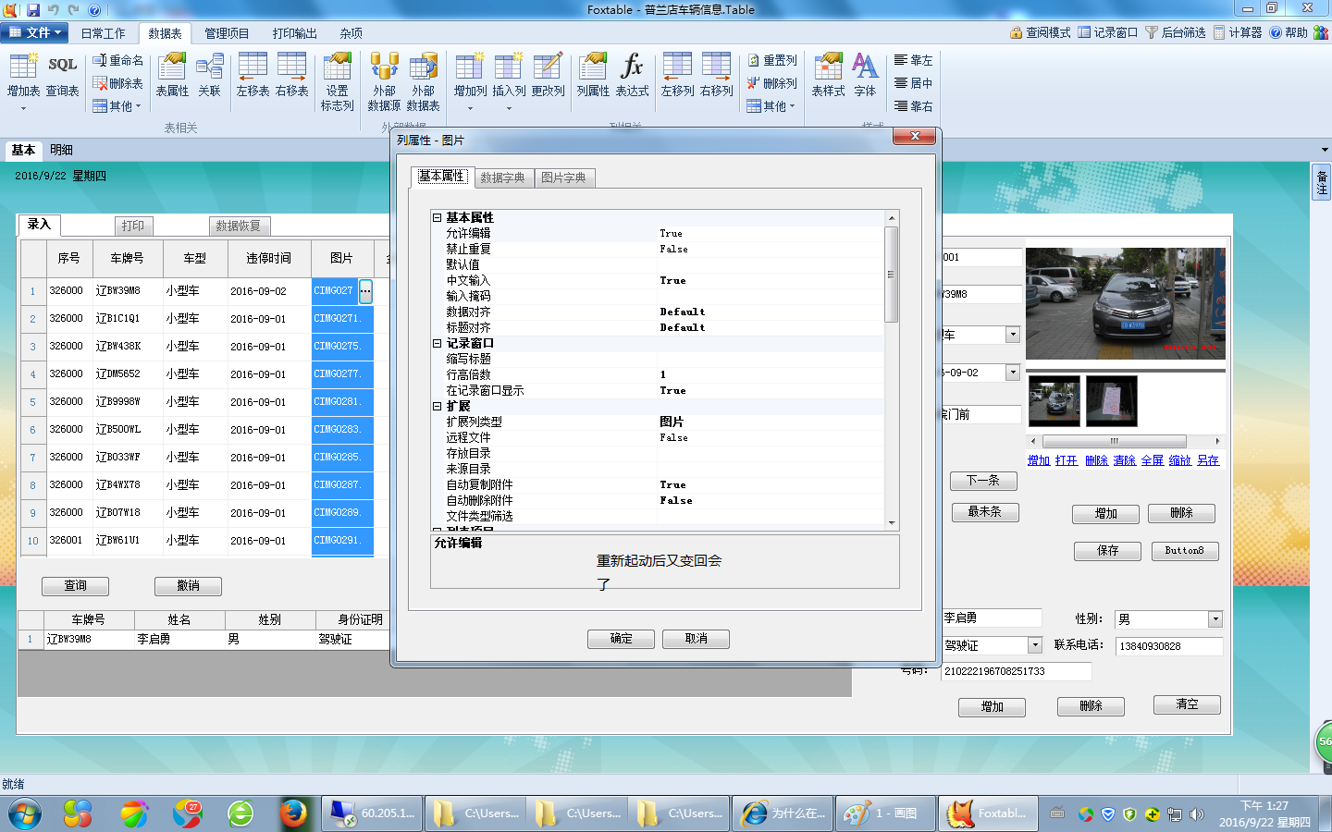Click the 打开 link under photo
Image resolution: width=1332 pixels, height=832 pixels.
coord(1067,460)
